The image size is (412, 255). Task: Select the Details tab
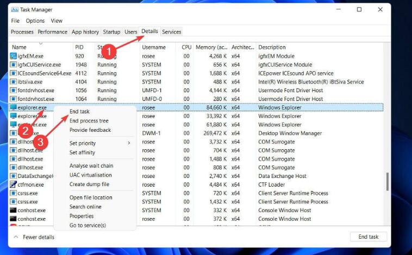tap(150, 31)
